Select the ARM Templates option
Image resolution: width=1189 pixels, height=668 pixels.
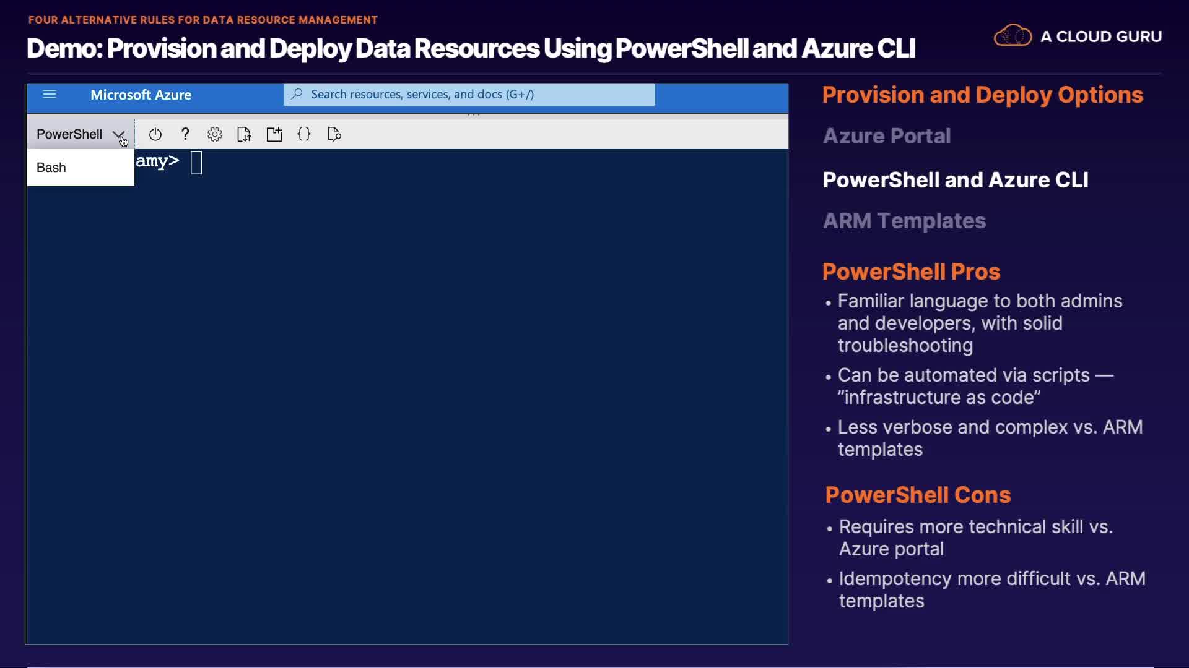(904, 221)
